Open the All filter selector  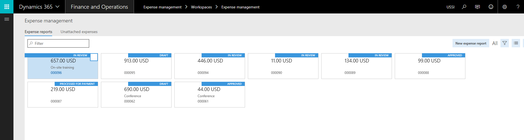495,43
